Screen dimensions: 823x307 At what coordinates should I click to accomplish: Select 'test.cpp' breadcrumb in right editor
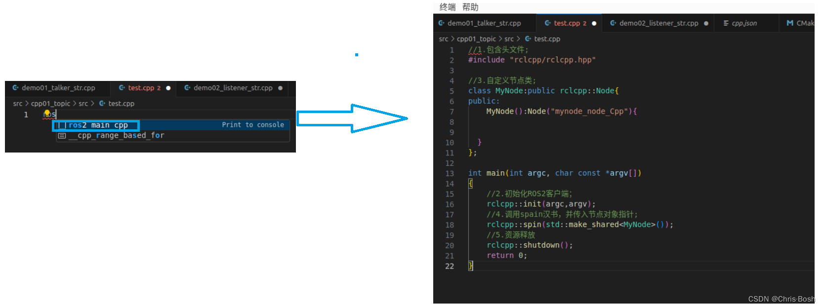tap(547, 39)
